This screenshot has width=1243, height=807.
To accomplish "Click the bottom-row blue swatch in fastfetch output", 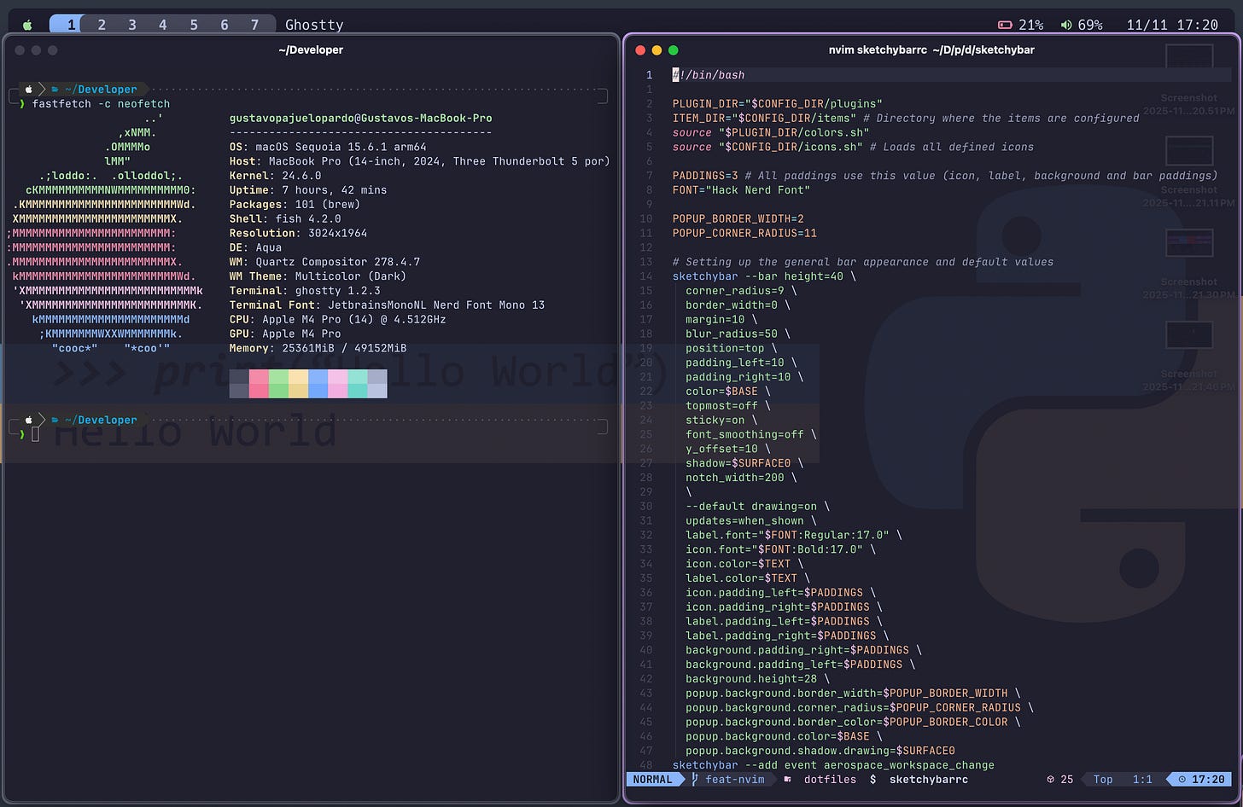I will tap(318, 391).
